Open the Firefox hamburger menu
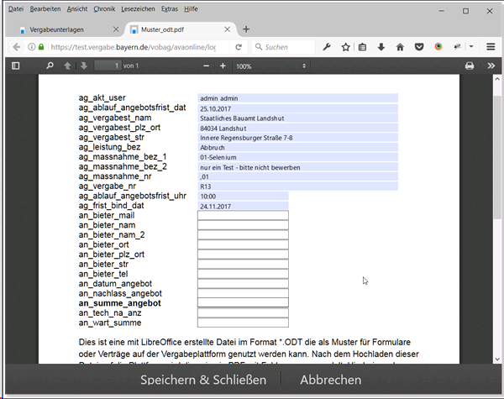 coord(491,47)
